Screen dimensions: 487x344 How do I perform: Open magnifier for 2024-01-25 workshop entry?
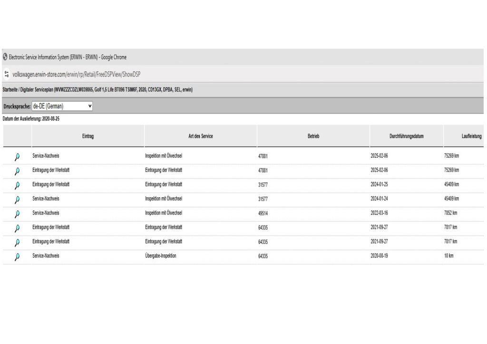(17, 185)
